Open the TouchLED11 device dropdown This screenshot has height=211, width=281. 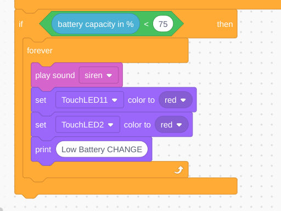(89, 100)
